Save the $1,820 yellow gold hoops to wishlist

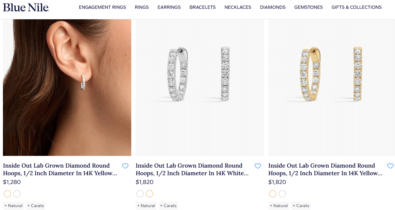click(x=390, y=166)
